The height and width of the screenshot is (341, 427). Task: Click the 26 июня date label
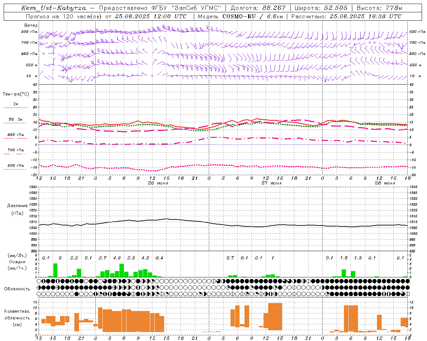click(x=158, y=183)
